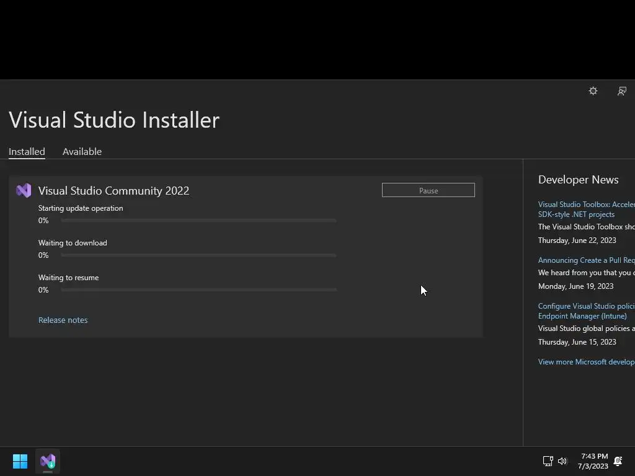The height and width of the screenshot is (476, 635).
Task: Open the Announcing Create a Pull Request article
Action: pos(585,260)
